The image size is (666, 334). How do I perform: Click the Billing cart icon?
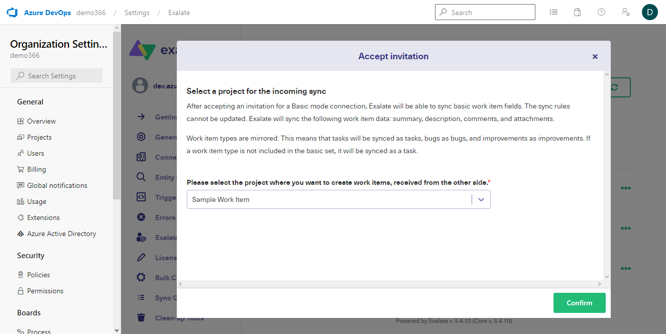[x=21, y=169]
